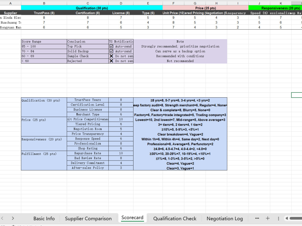Click the Hongyuan supplier cell

11,27
